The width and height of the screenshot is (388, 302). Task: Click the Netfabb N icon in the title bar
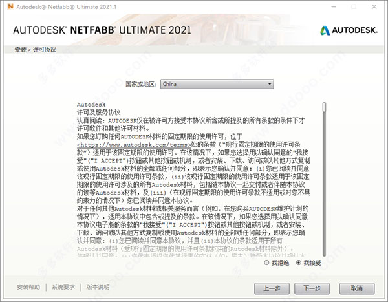click(10, 6)
